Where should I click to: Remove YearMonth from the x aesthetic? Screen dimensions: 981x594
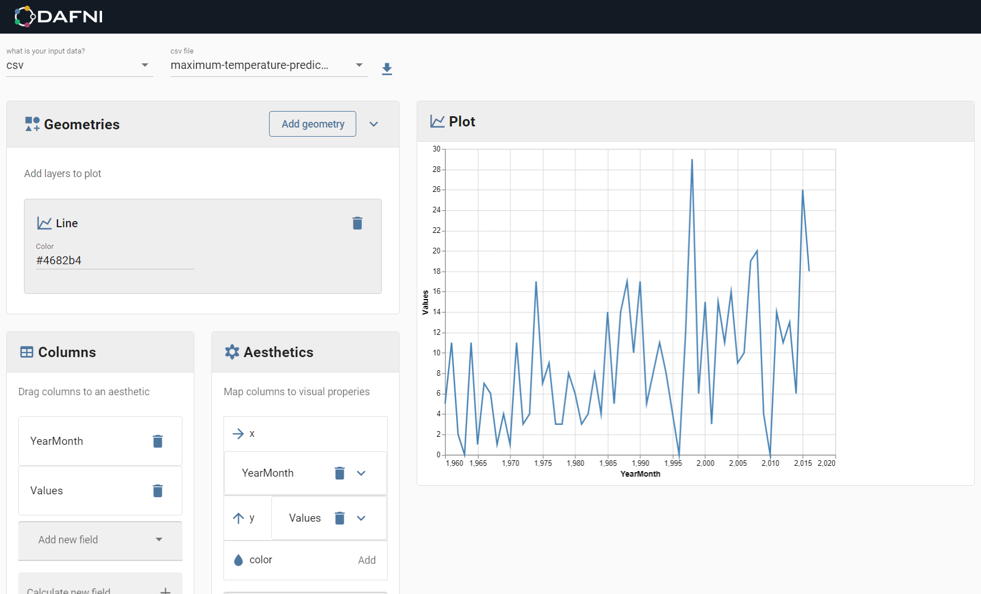coord(340,473)
